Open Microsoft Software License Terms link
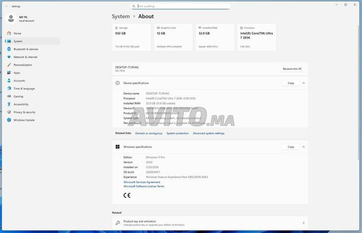 click(x=144, y=187)
